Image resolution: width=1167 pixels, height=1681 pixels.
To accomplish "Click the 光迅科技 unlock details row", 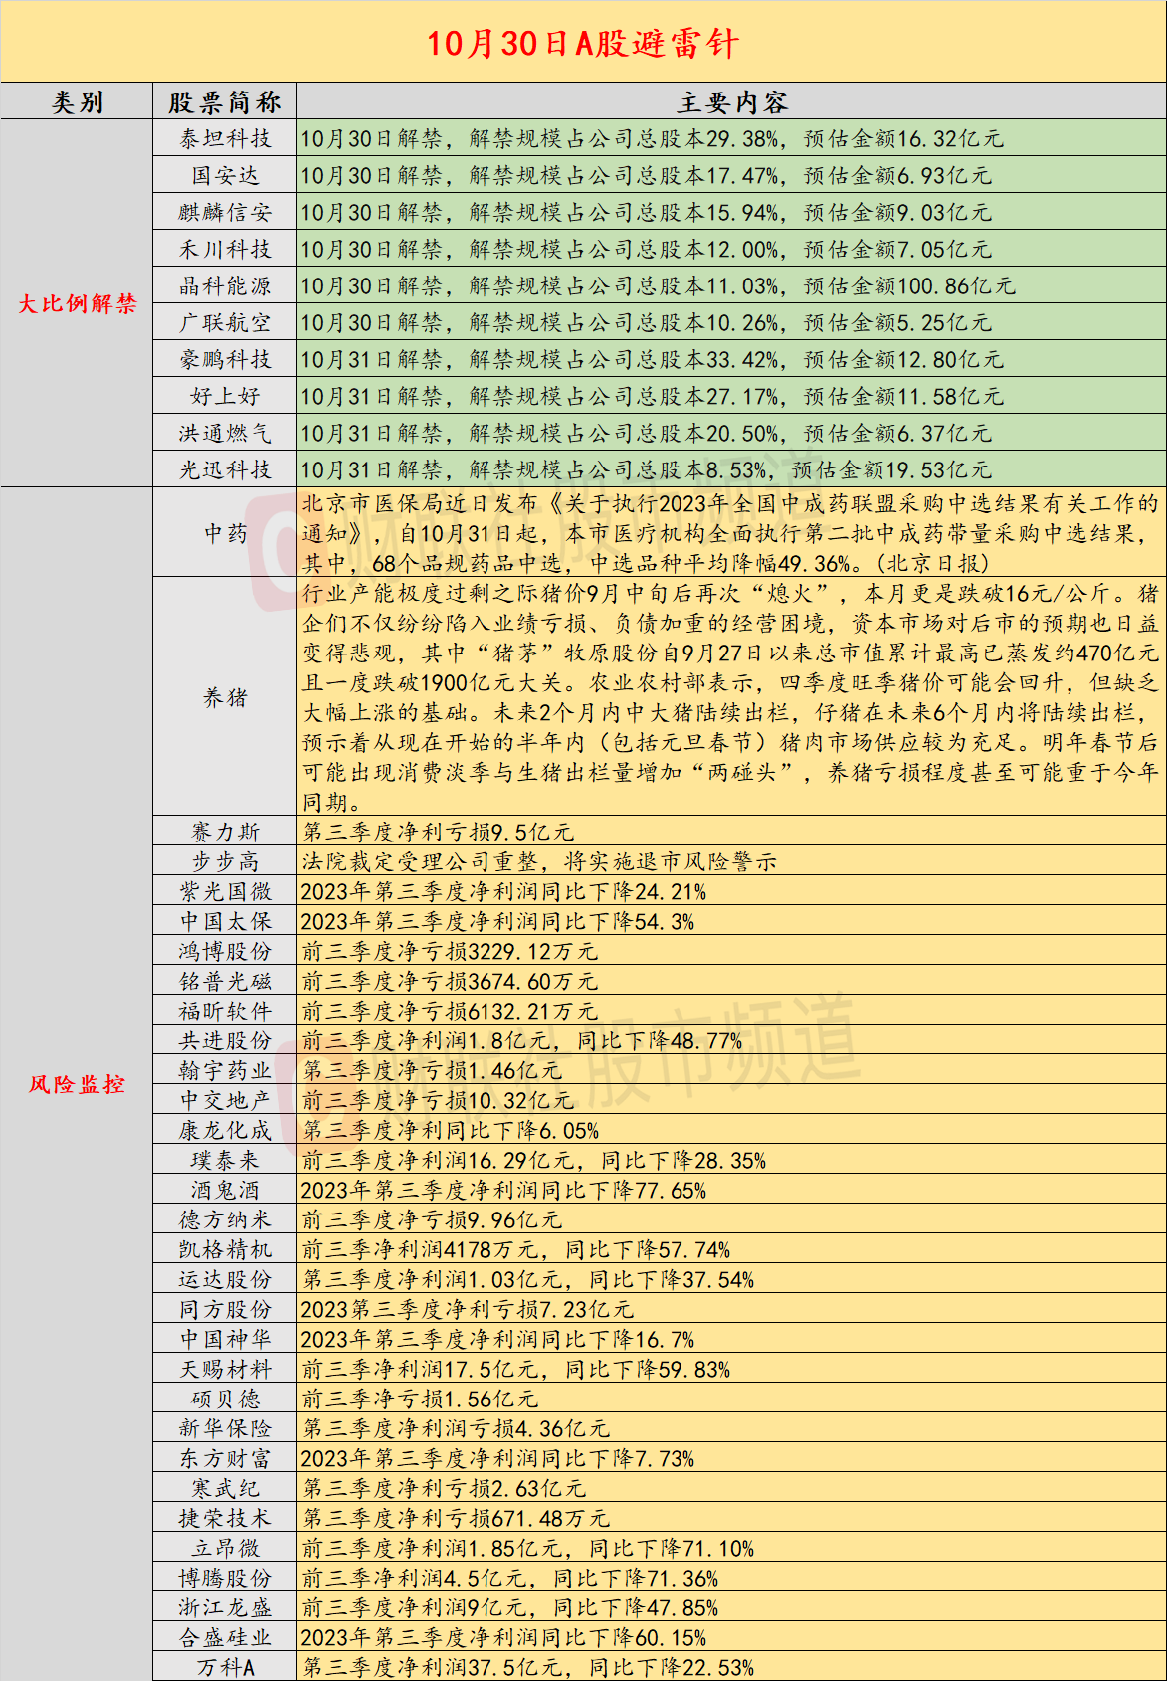I will [732, 469].
